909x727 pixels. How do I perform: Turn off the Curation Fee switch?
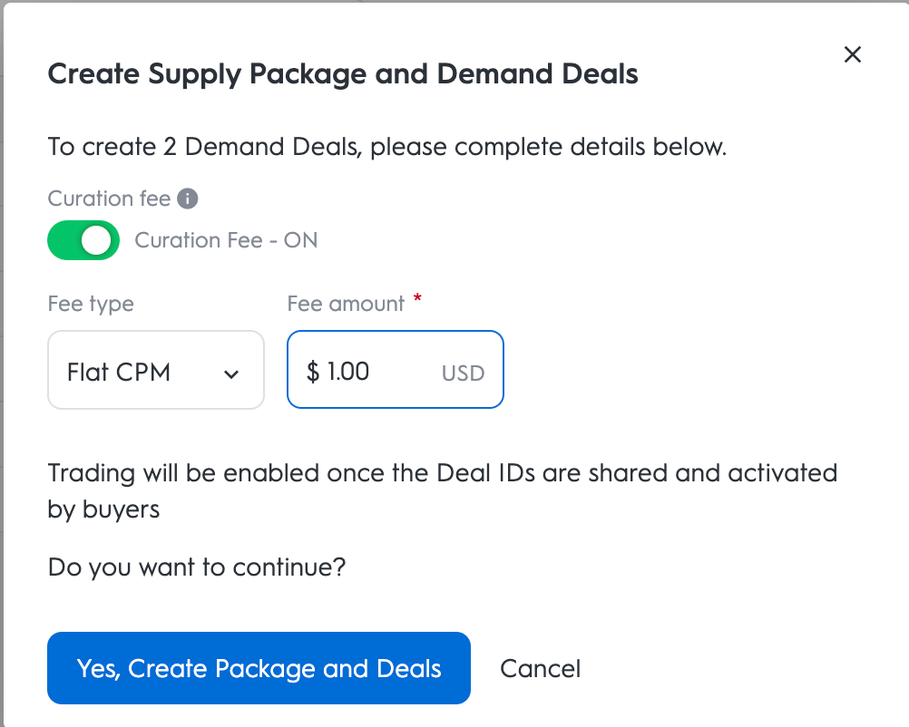click(83, 240)
